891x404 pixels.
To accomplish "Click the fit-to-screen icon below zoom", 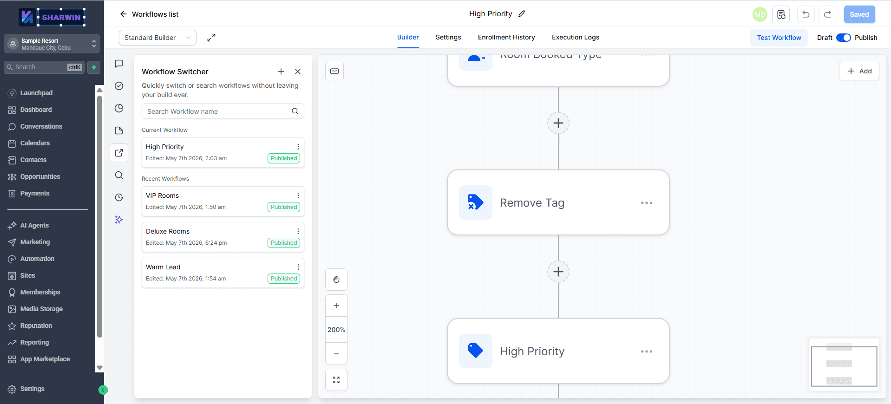I will click(336, 380).
